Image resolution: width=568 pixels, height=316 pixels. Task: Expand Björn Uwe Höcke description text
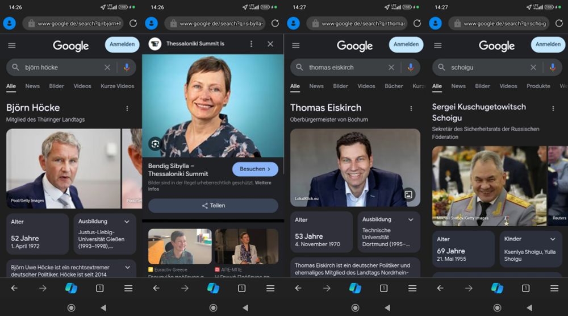[x=127, y=268]
